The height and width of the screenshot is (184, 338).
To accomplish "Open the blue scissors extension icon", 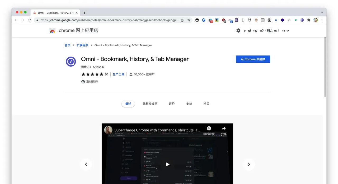I will (276, 20).
